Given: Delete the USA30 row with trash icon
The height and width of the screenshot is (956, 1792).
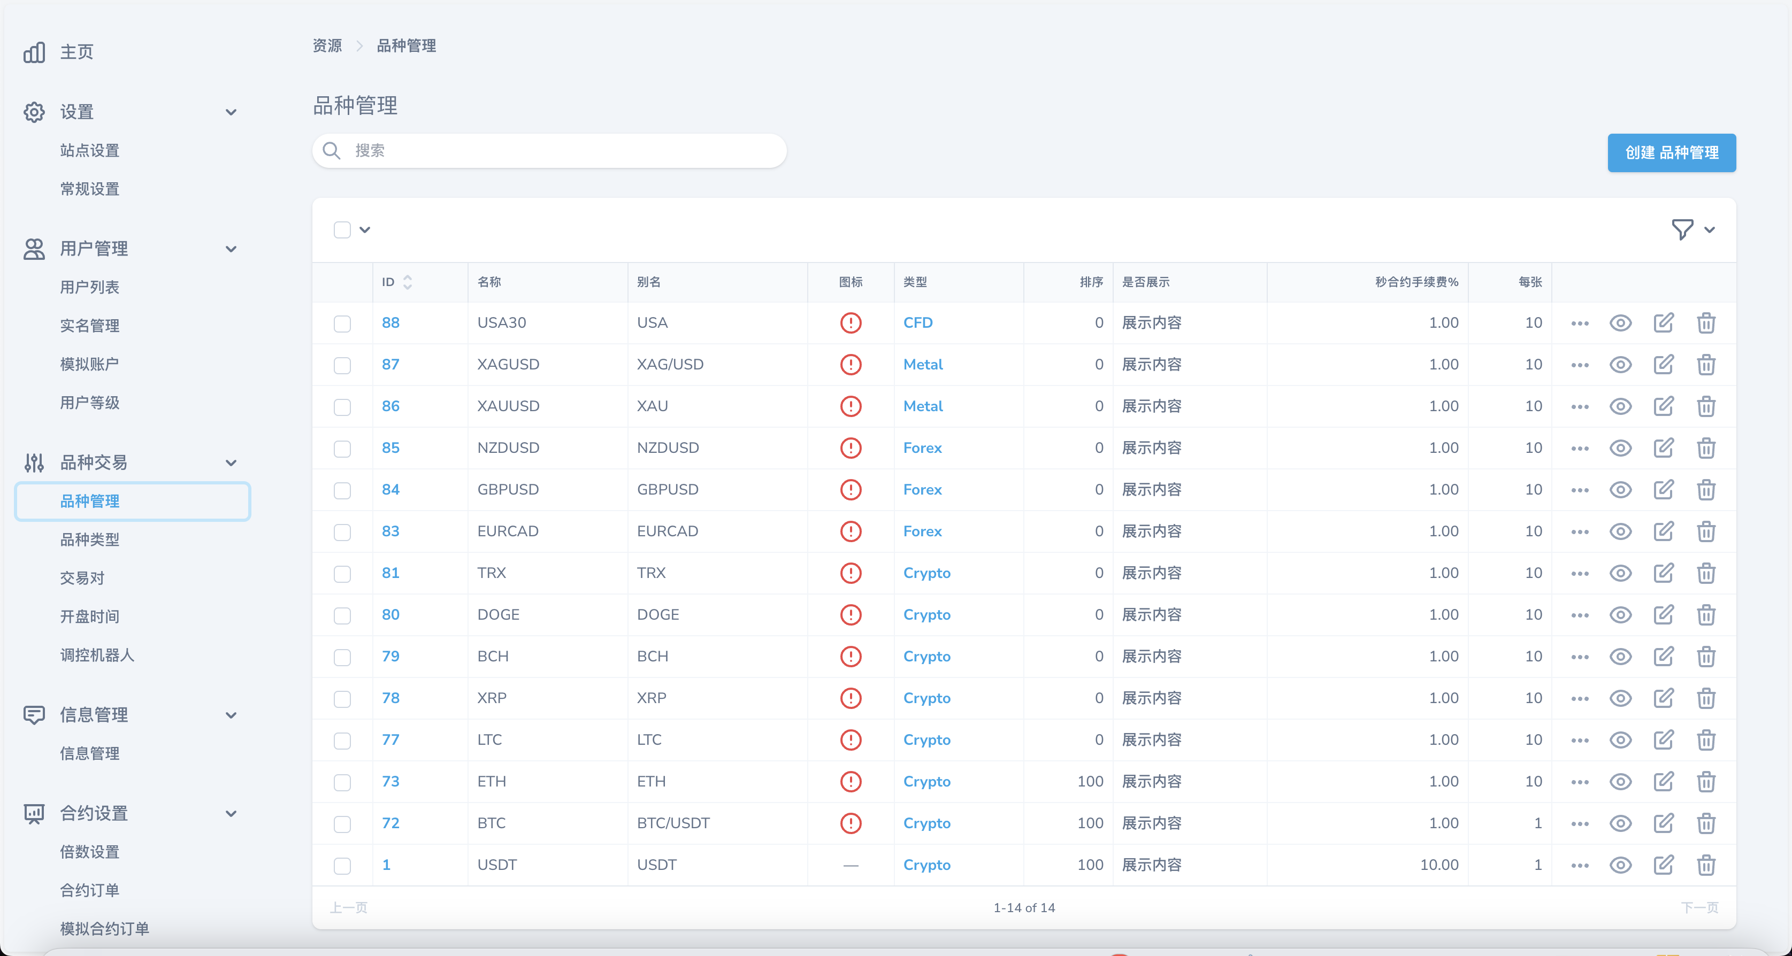Looking at the screenshot, I should 1706,323.
